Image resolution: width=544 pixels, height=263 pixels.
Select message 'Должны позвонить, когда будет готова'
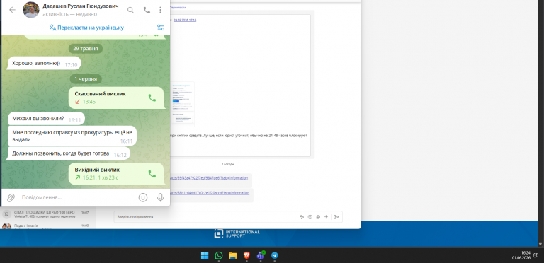[x=69, y=153]
